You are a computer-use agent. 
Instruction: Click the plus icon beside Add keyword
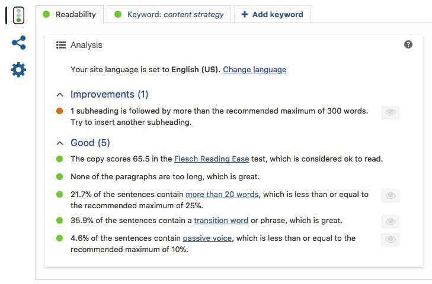(245, 14)
